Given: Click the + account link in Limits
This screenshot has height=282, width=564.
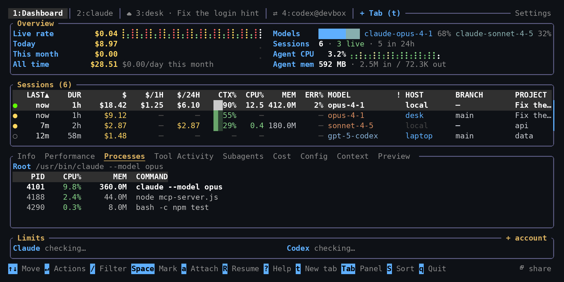Looking at the screenshot, I should tap(526, 238).
